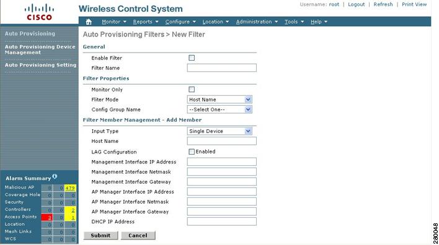Open the Location menu
439x245 pixels.
[x=216, y=22]
